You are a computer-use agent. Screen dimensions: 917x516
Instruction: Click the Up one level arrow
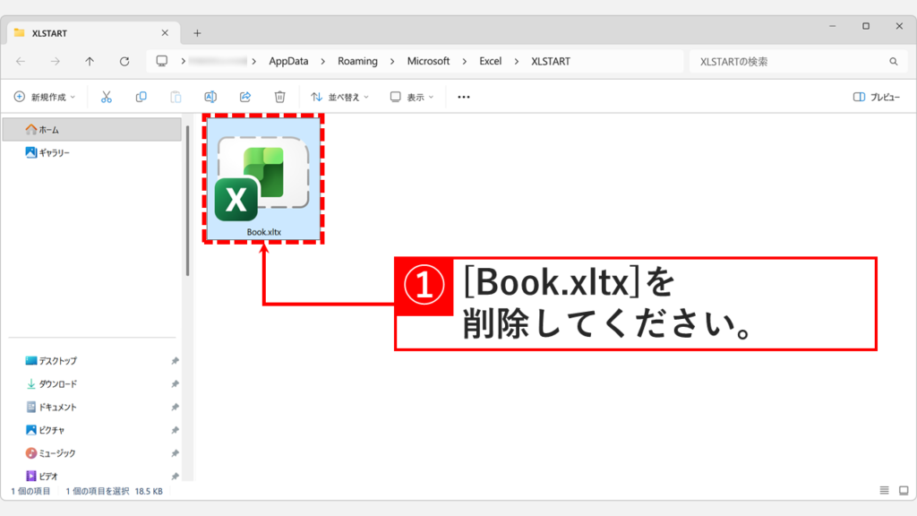89,61
